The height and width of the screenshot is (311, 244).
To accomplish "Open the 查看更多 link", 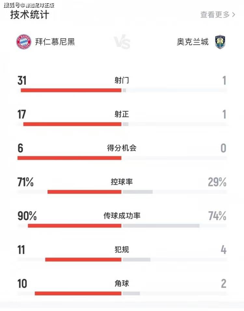I will pos(215,15).
